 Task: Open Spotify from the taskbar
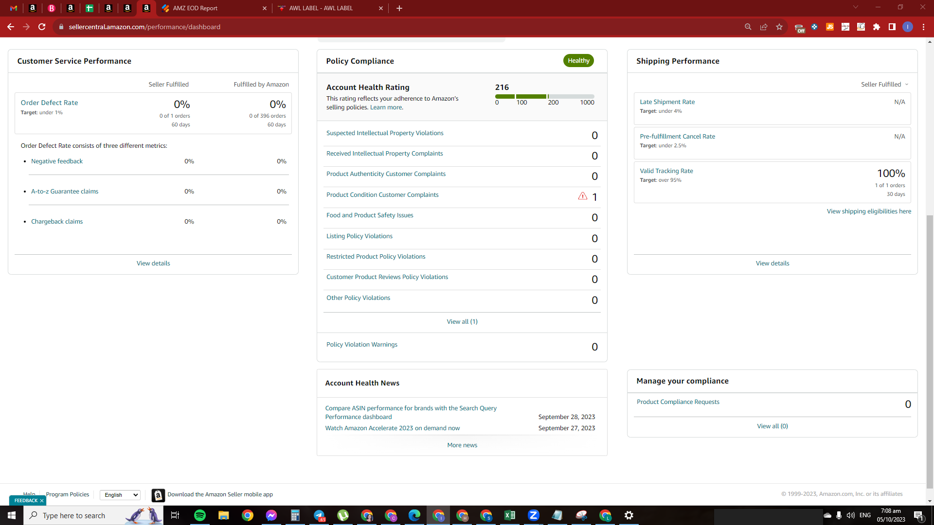pyautogui.click(x=200, y=515)
